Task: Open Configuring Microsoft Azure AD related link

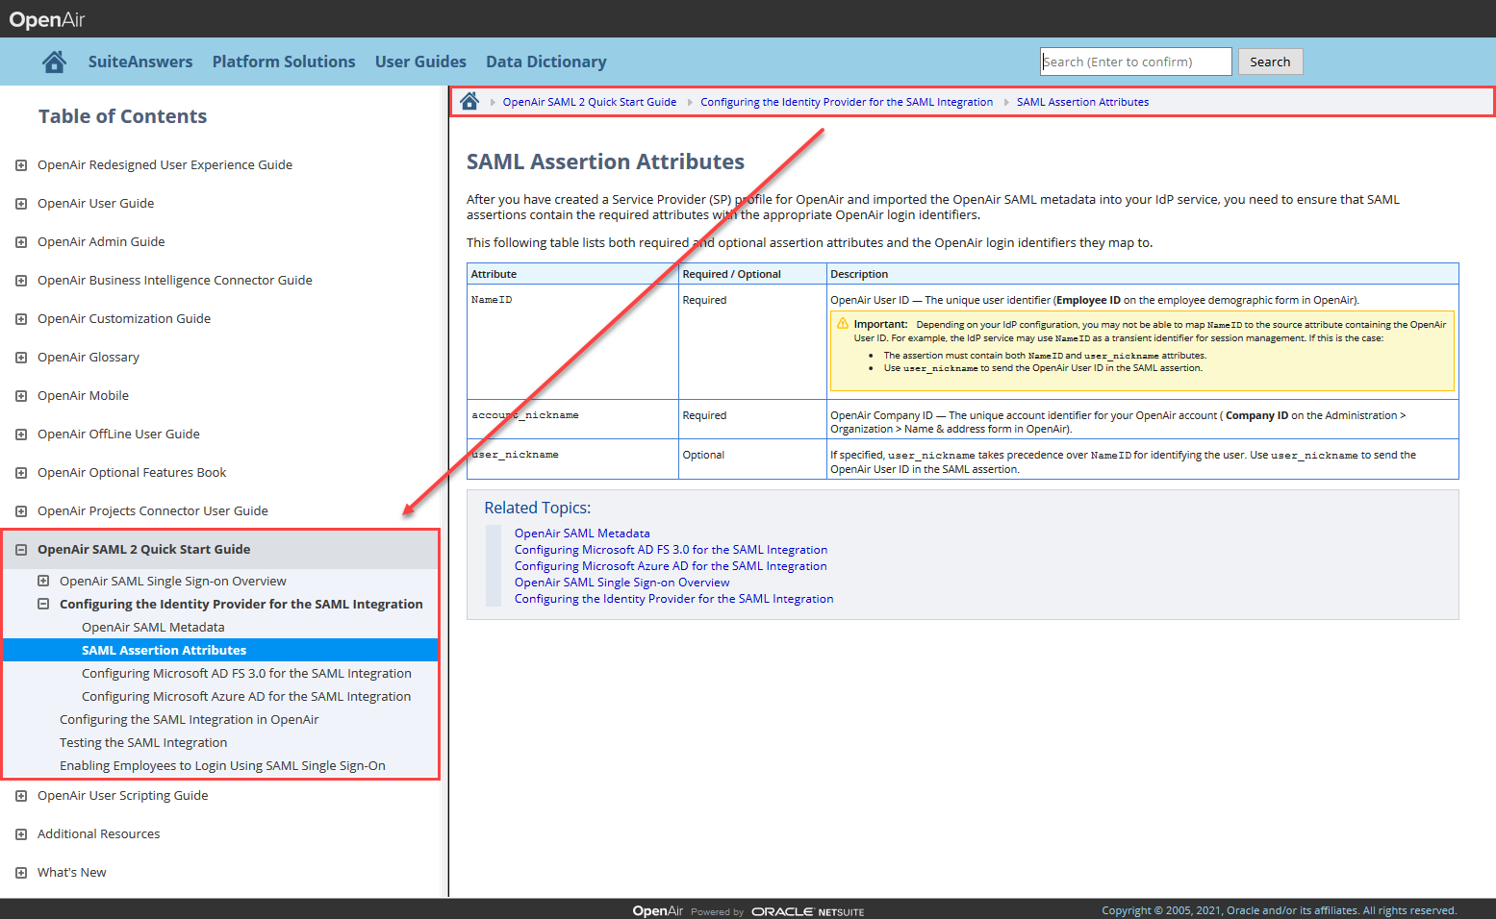Action: 671,566
